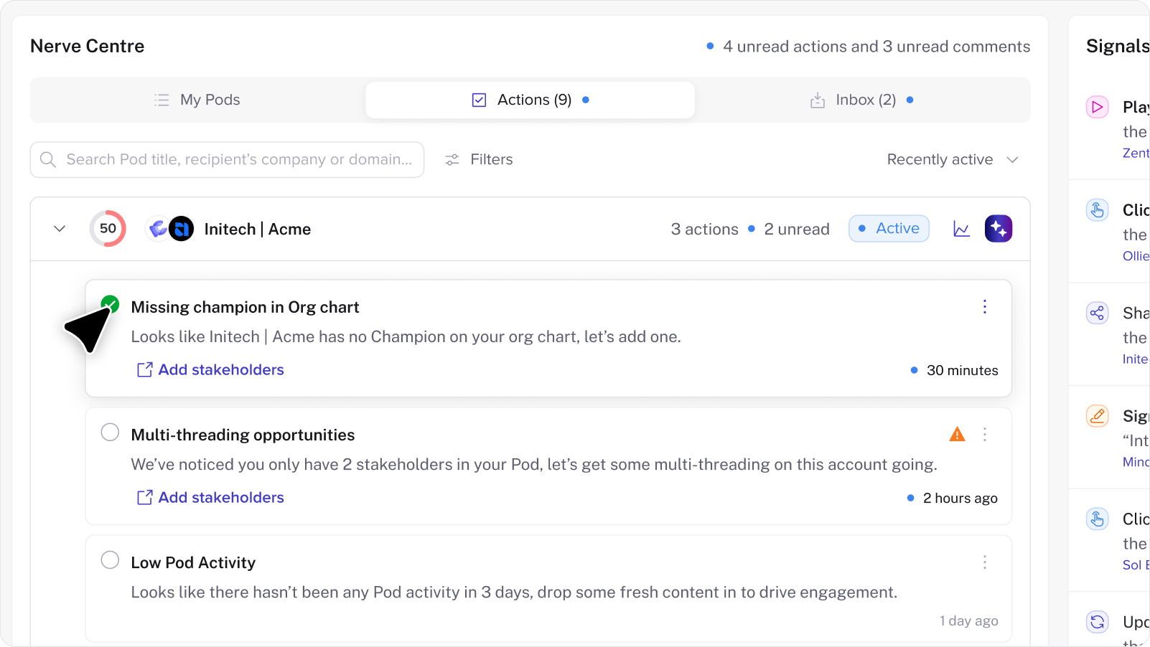Click the external link icon under Missing champion
The image size is (1150, 647).
pos(144,369)
